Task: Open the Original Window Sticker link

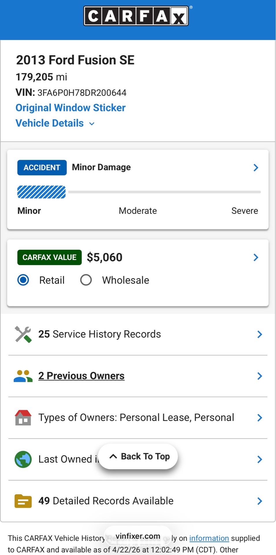Action: click(71, 108)
